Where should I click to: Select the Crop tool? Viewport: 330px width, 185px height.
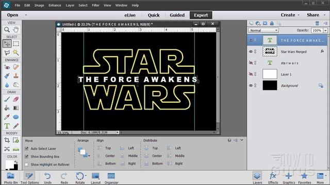(7, 140)
